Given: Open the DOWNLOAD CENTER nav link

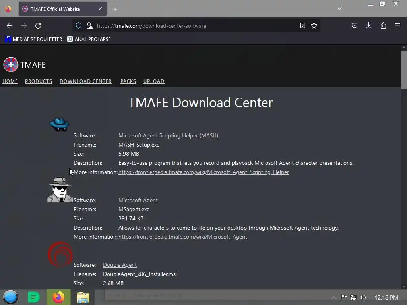Looking at the screenshot, I should click(x=86, y=81).
